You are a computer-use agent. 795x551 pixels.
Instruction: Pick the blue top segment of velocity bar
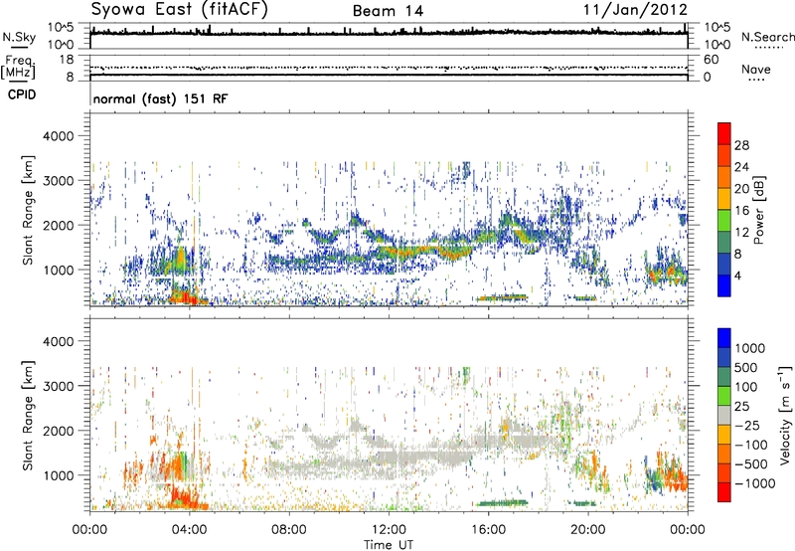pyautogui.click(x=724, y=338)
